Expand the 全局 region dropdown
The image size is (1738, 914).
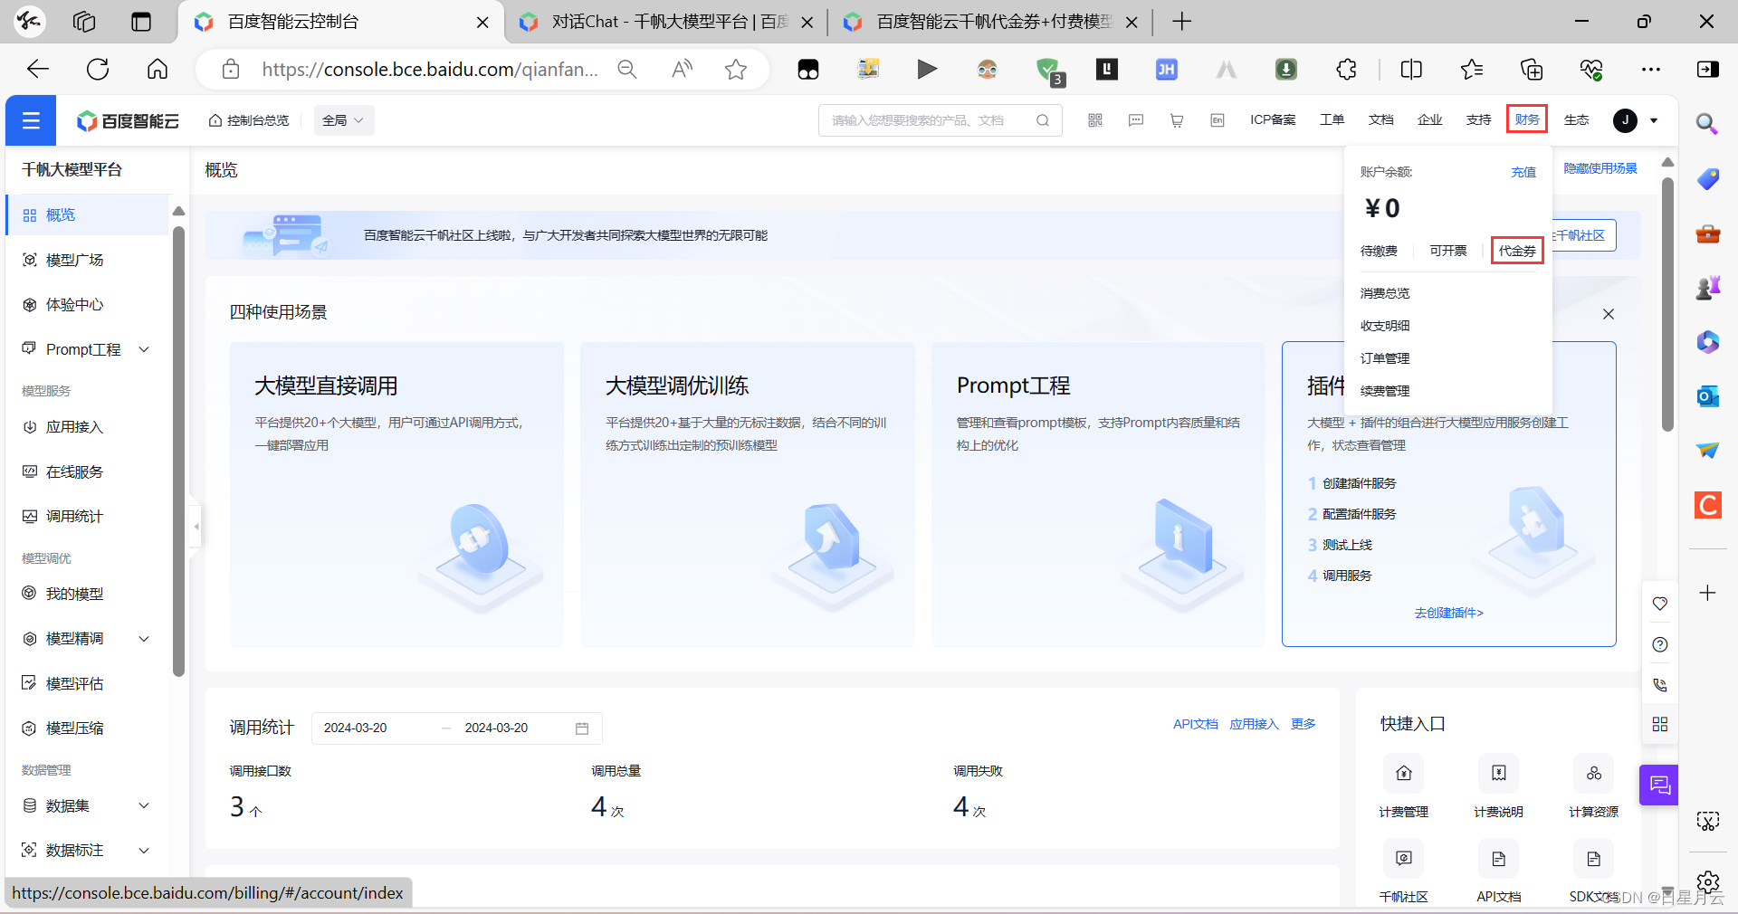[x=344, y=120]
